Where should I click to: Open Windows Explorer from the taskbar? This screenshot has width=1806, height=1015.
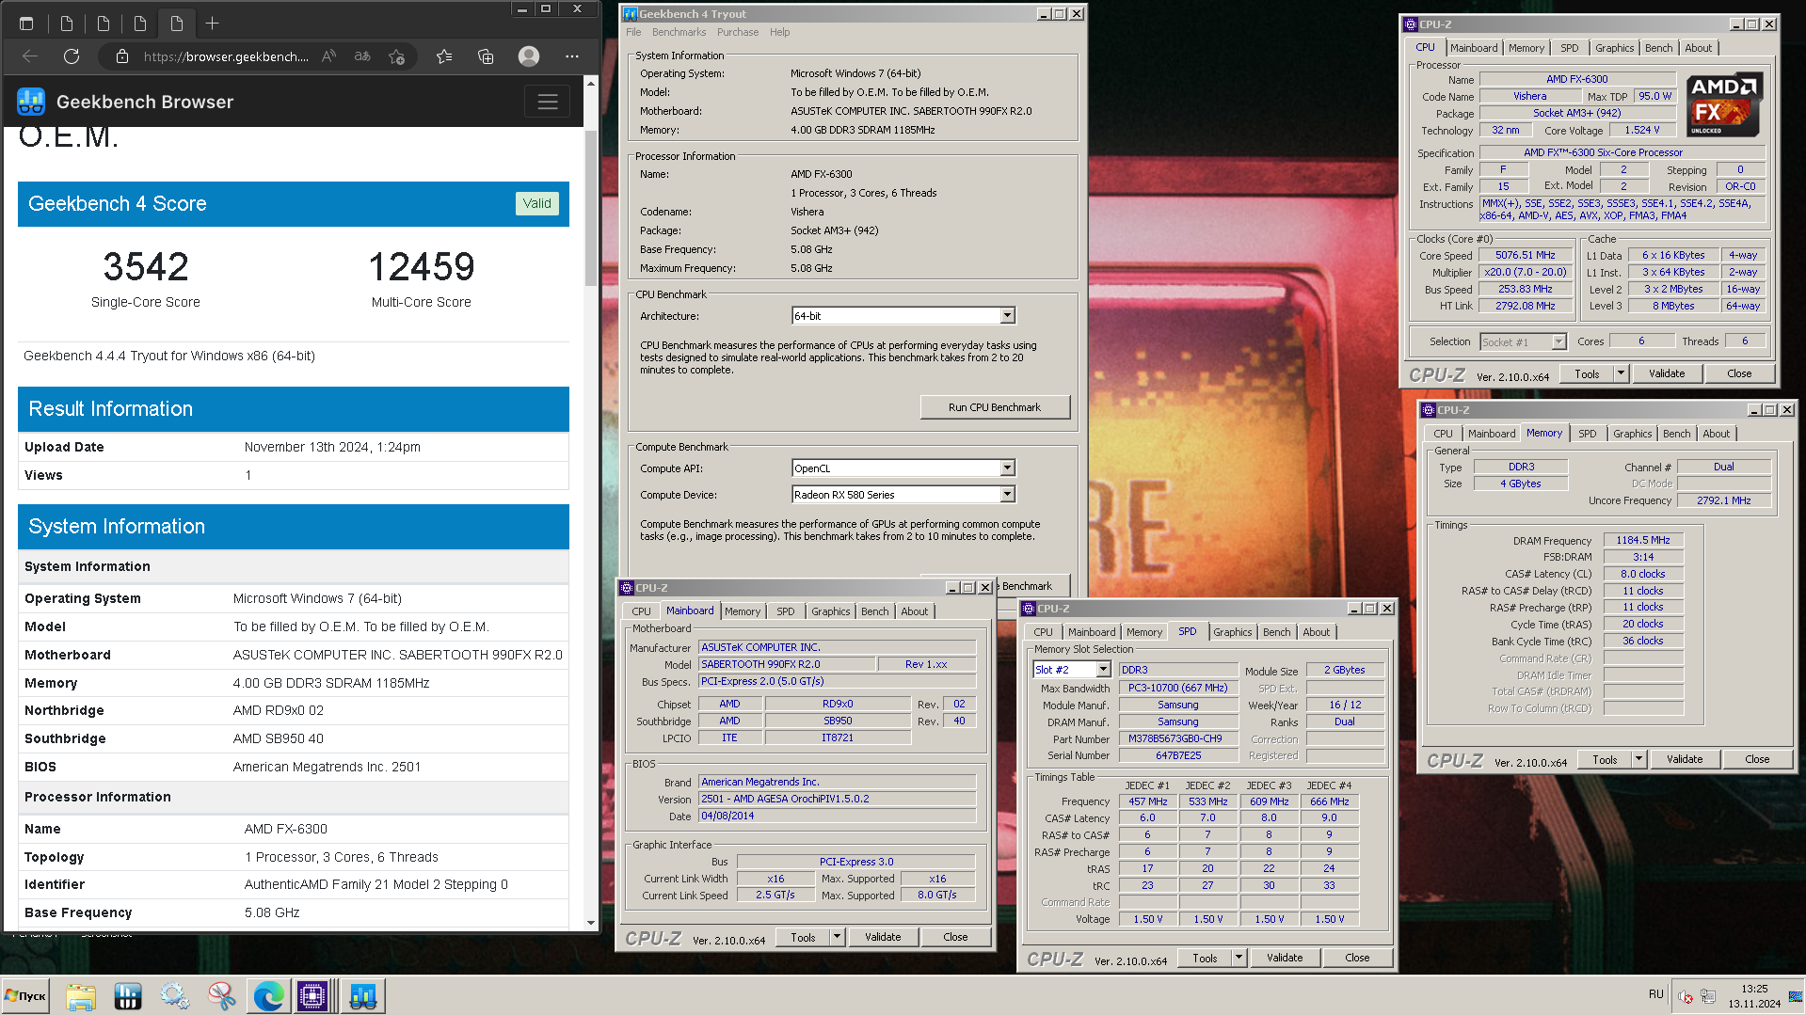tap(81, 995)
